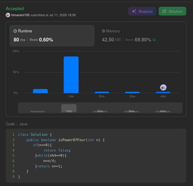Click the 42.50 MB memory value
193x186 pixels.
111,39
